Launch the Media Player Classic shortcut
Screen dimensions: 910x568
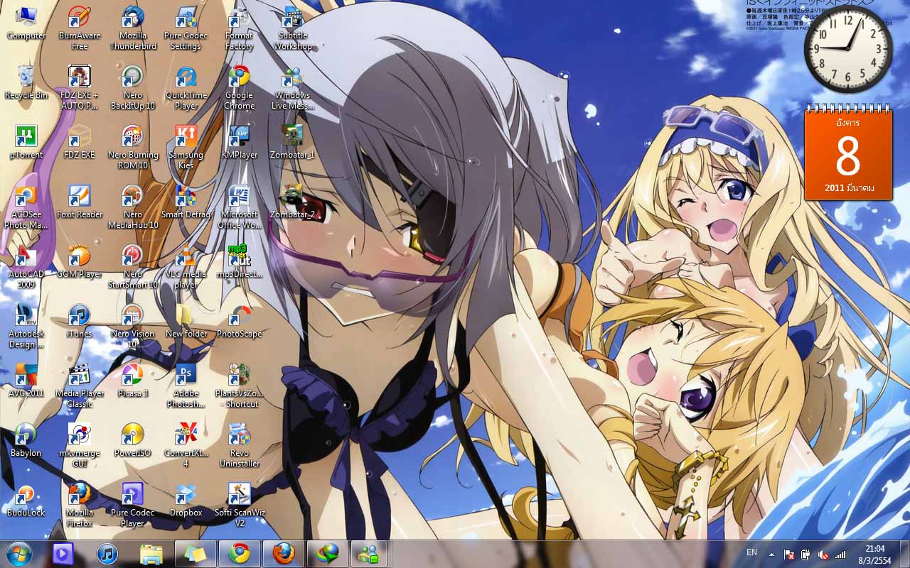coord(80,386)
